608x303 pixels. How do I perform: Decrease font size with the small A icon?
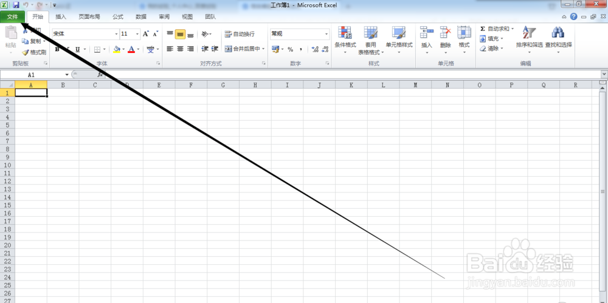point(156,34)
